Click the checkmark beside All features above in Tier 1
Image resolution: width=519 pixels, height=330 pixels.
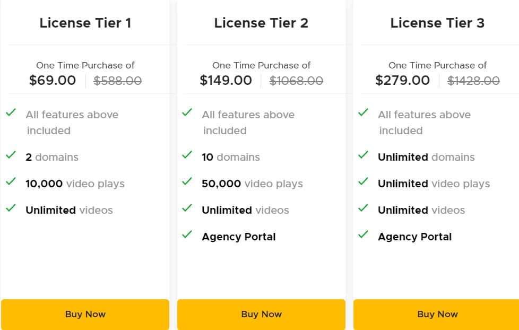[11, 113]
